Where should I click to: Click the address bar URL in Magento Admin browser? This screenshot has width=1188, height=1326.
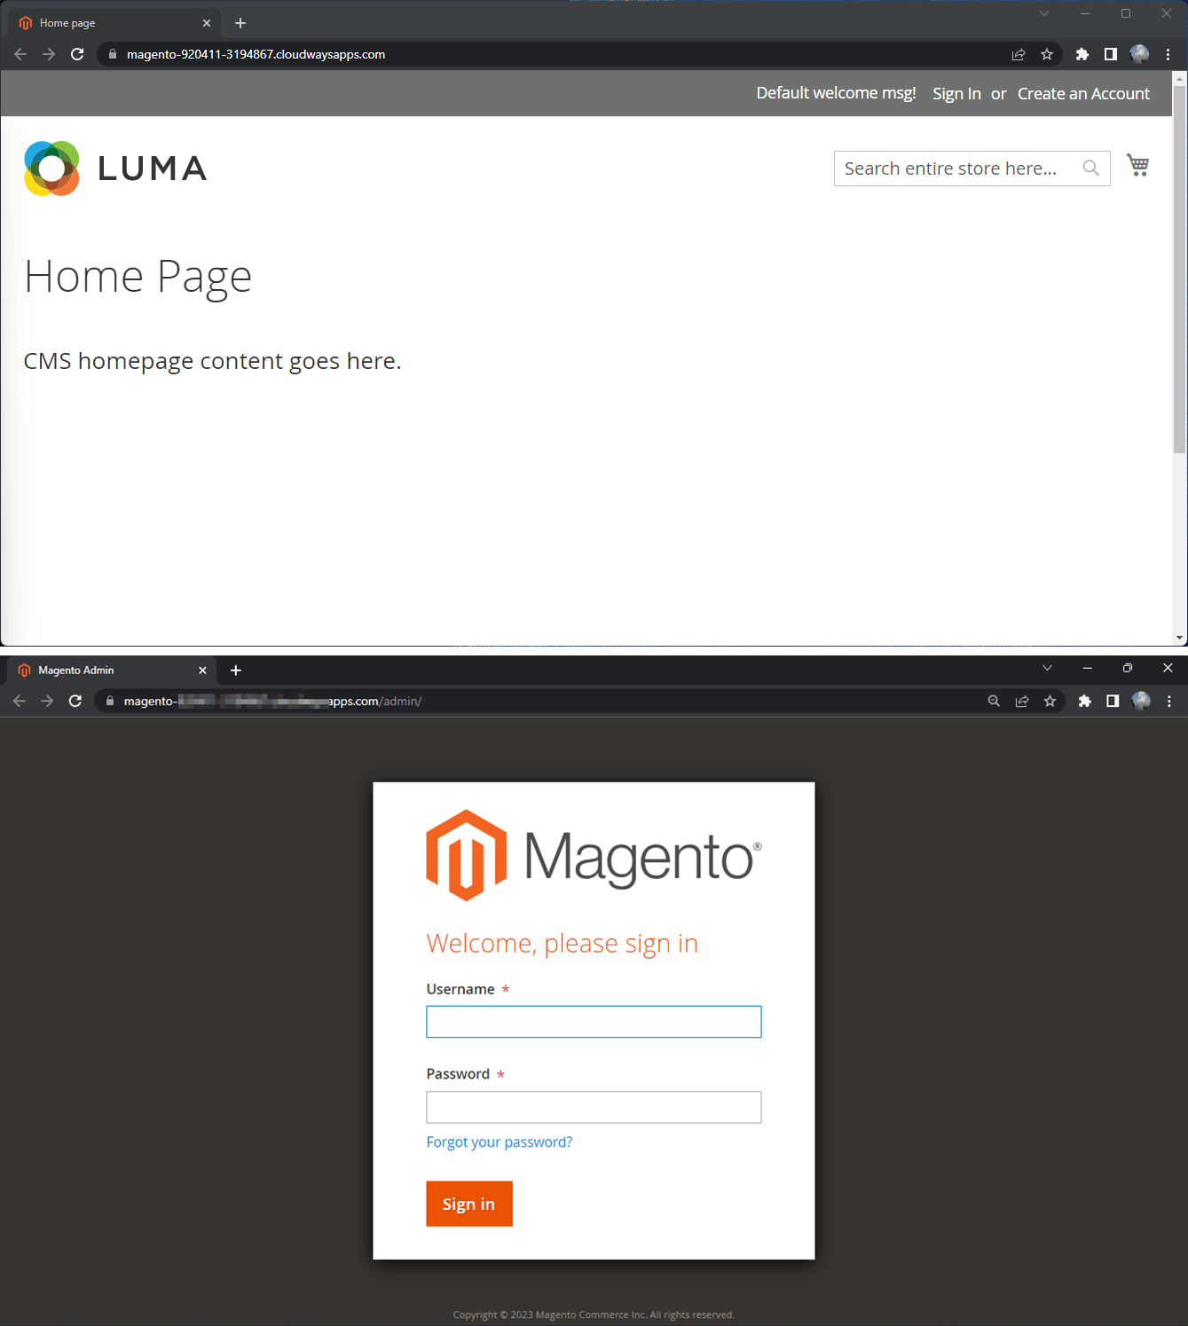272,701
